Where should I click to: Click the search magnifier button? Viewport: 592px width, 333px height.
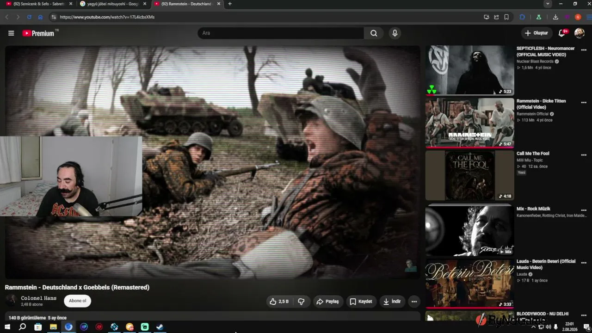(x=374, y=33)
